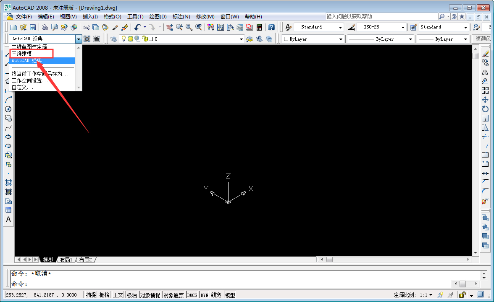
Task: Switch to the 布局1 layout tab
Action: tap(66, 259)
